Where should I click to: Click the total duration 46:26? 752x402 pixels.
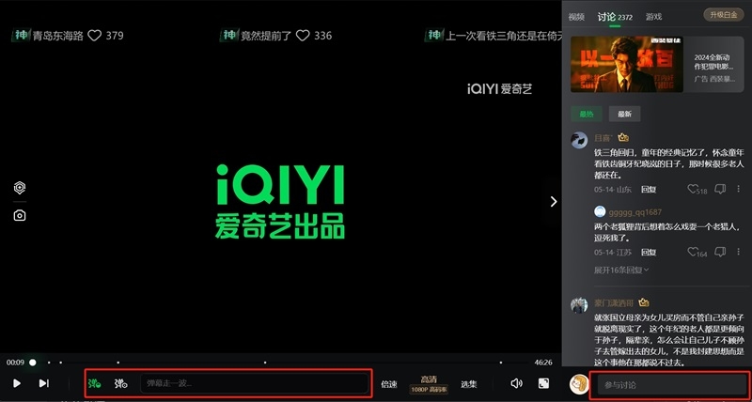(x=543, y=363)
